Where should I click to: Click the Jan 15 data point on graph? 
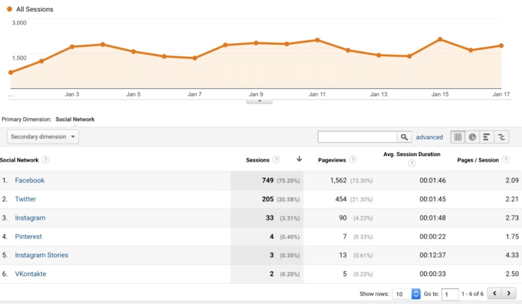pos(439,38)
